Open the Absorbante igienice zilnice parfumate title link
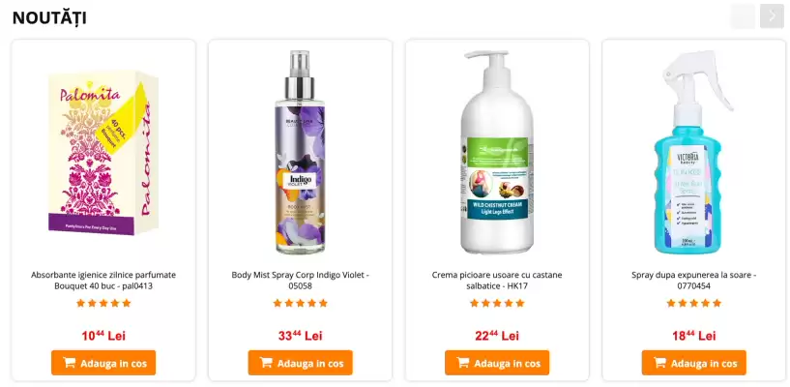Viewport: 790px width, 387px height. pyautogui.click(x=103, y=281)
